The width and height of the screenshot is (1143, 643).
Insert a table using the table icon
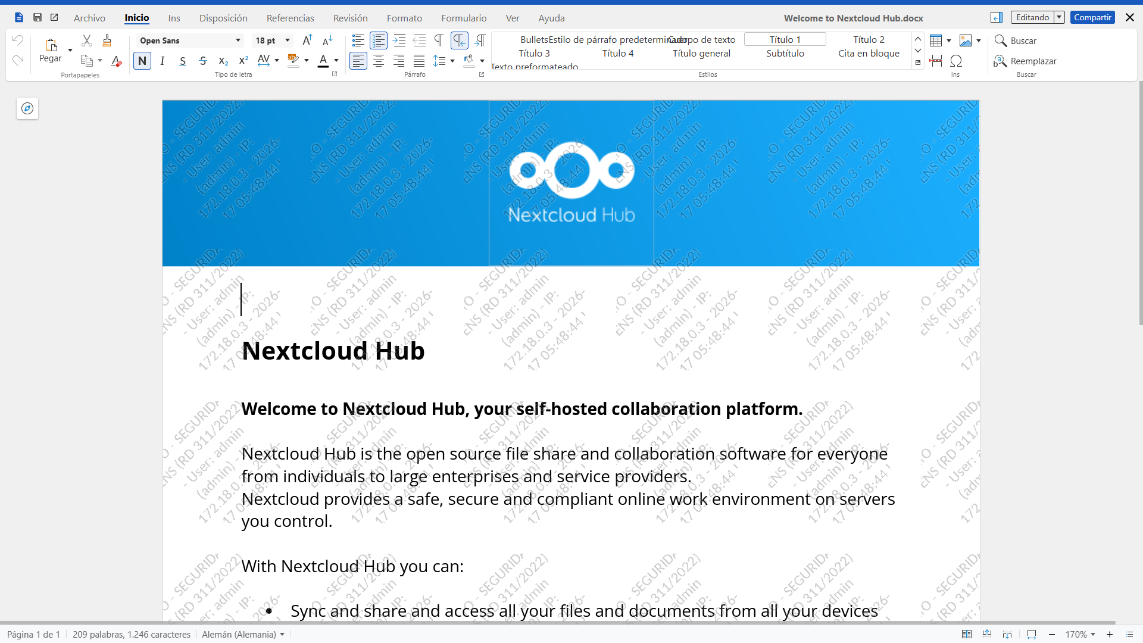[x=936, y=40]
